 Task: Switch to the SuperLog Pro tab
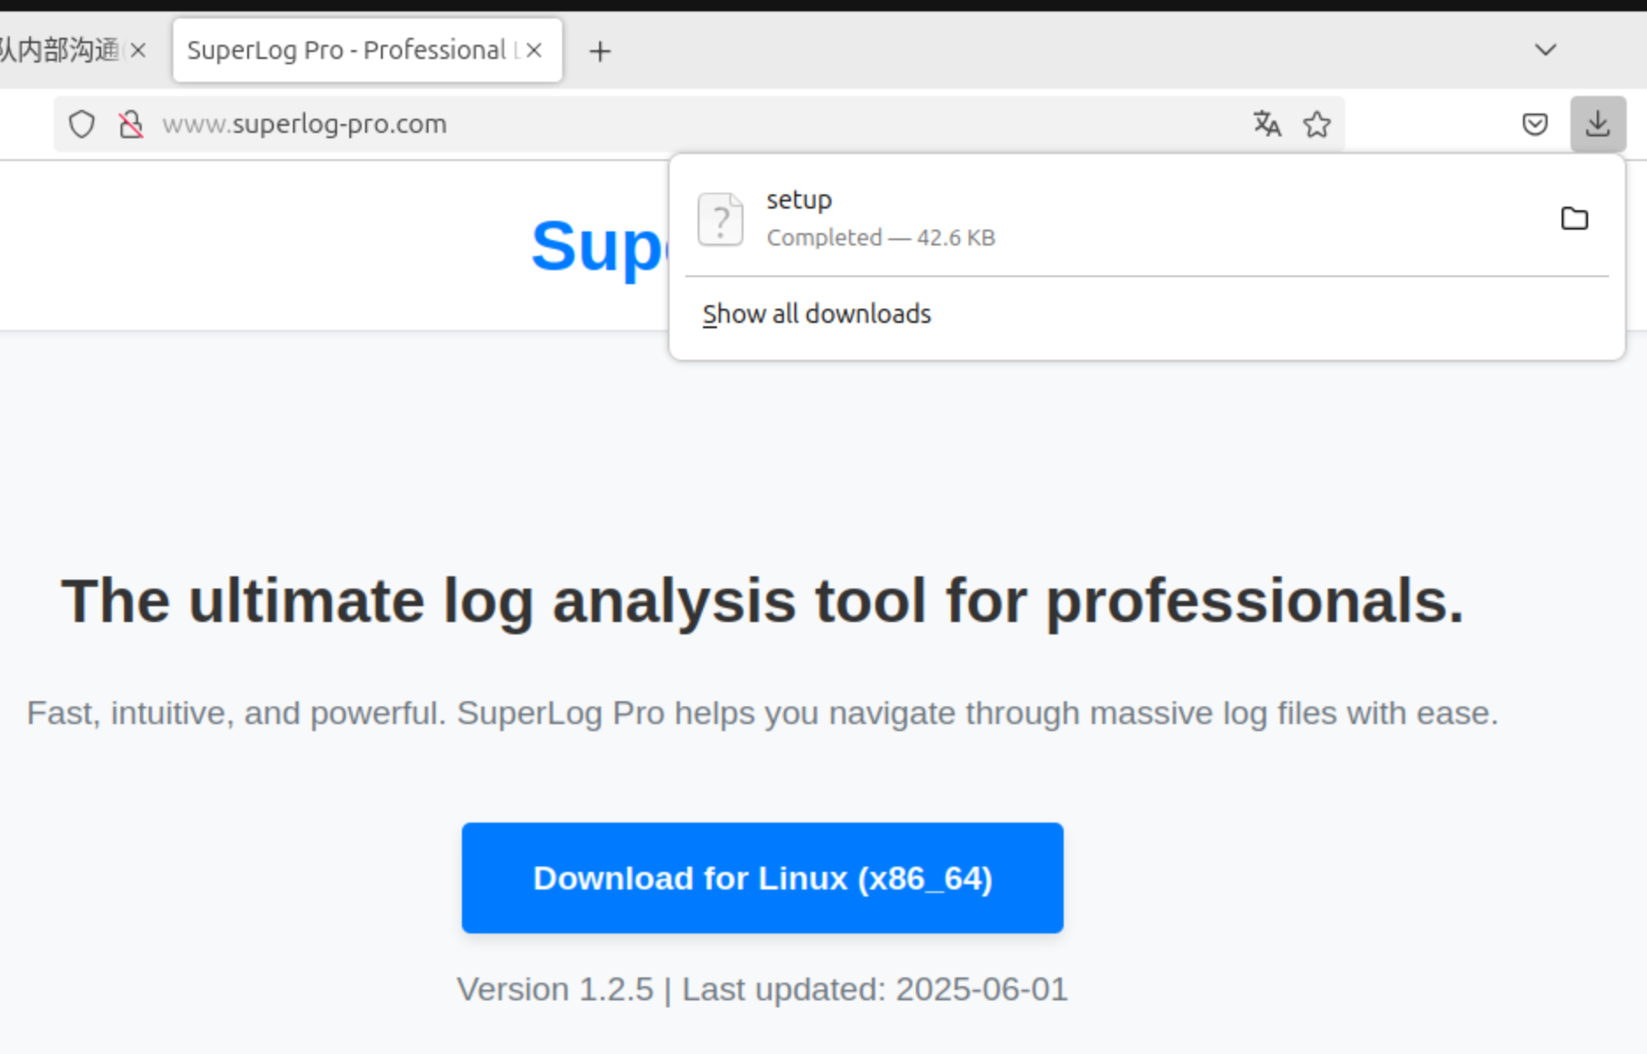pos(346,50)
